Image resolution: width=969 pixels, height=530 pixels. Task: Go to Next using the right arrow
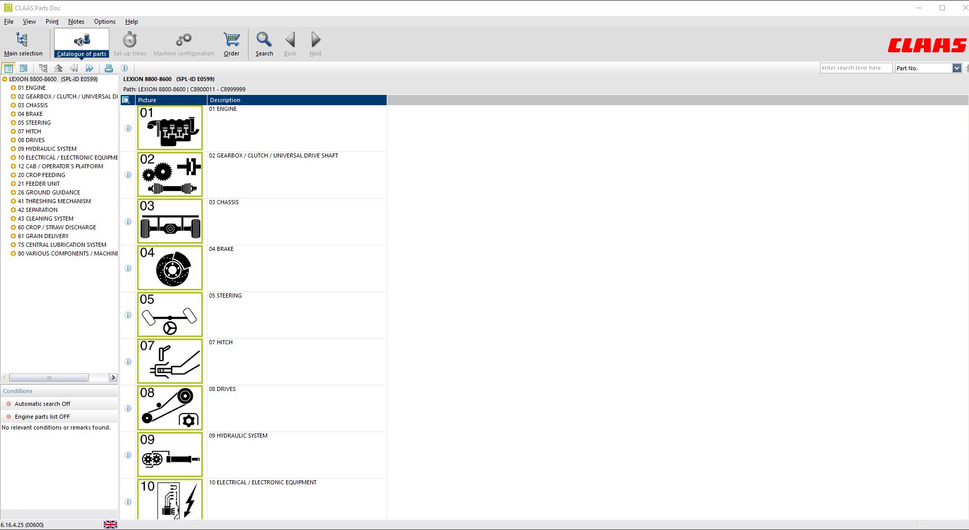click(315, 44)
